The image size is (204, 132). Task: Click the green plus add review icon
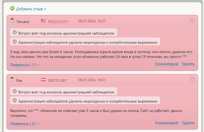click(x=12, y=9)
